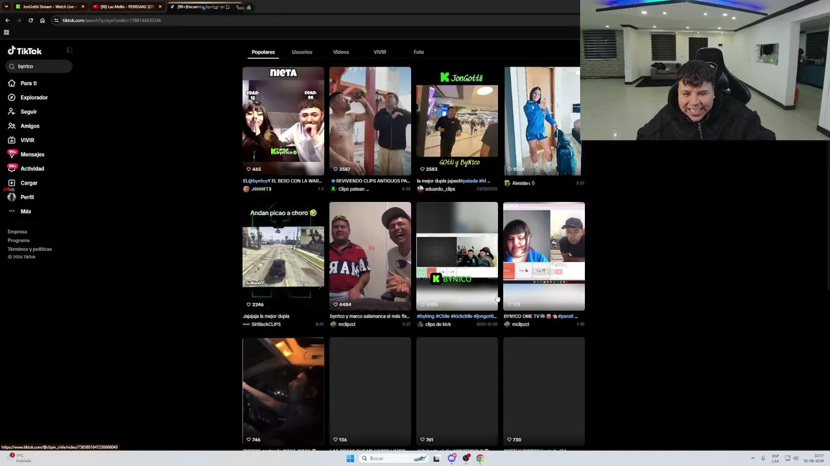Open the Amigos section

point(29,126)
